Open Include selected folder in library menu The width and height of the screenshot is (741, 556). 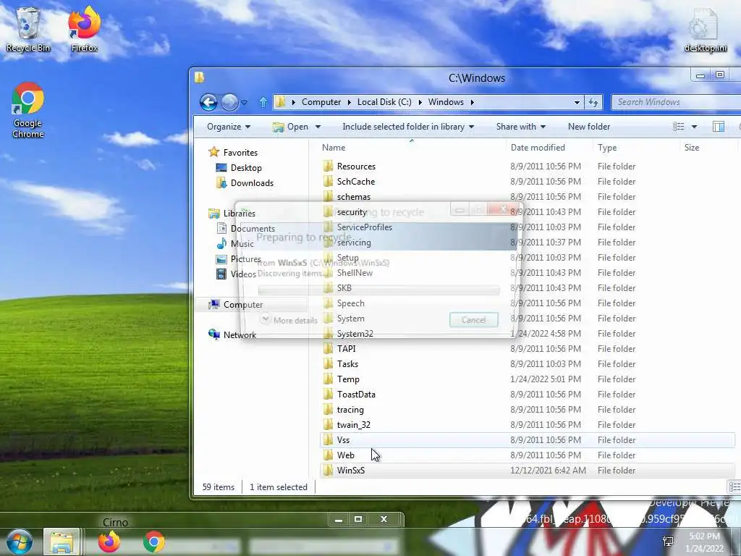click(x=408, y=127)
